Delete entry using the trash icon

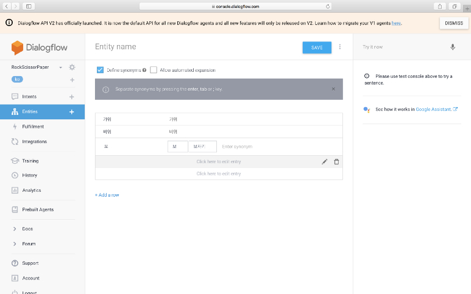click(336, 161)
